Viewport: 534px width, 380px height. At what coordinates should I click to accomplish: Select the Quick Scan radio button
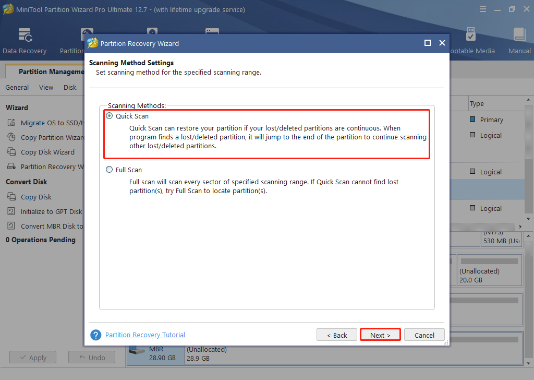pos(110,116)
